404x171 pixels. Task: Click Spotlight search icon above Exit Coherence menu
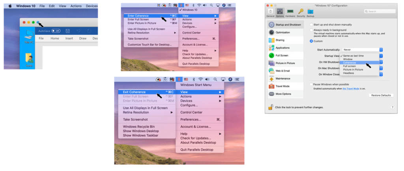click(x=215, y=79)
